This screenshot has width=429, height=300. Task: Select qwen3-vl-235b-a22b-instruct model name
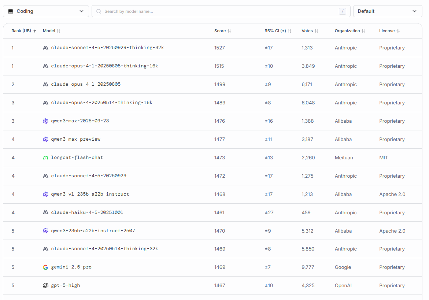90,194
